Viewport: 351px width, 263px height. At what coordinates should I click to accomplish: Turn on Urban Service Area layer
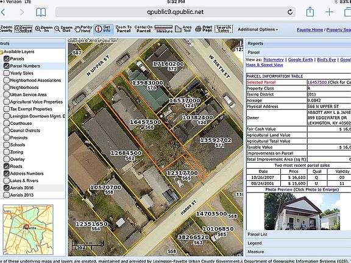point(7,94)
